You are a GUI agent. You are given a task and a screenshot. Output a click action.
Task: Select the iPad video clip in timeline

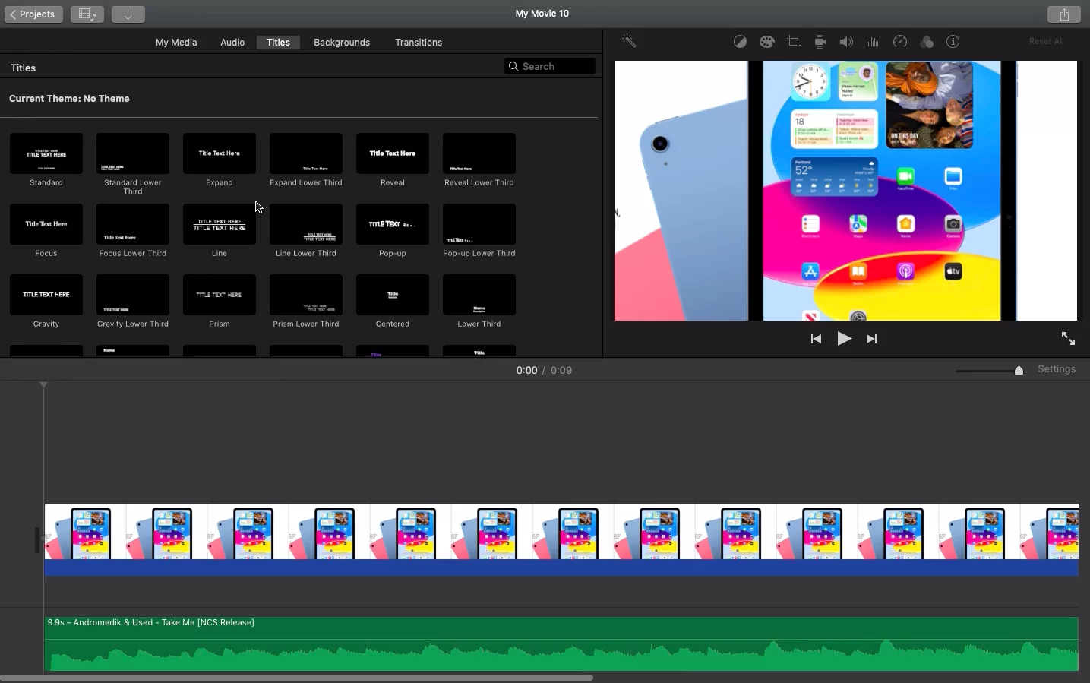point(561,533)
